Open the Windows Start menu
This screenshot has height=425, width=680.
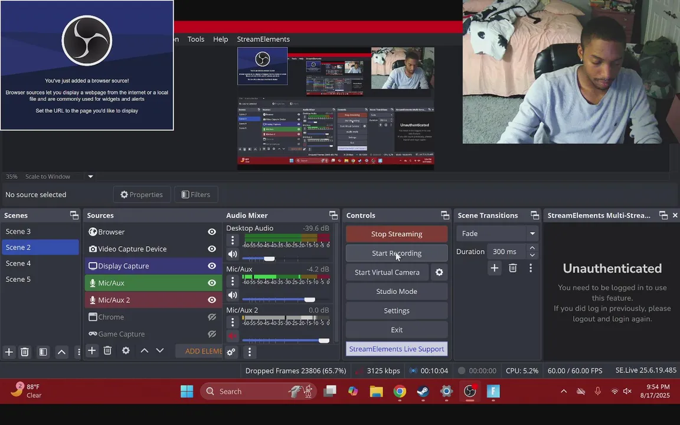(x=187, y=391)
